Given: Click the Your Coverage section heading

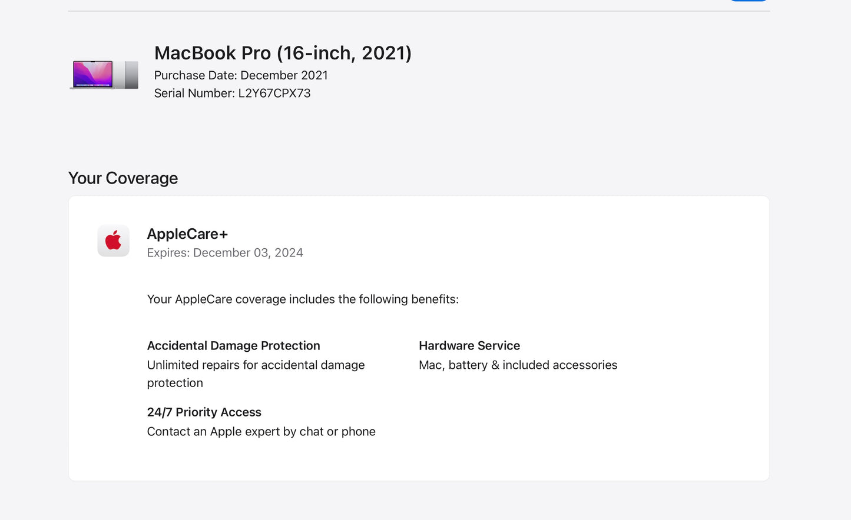Looking at the screenshot, I should click(123, 178).
